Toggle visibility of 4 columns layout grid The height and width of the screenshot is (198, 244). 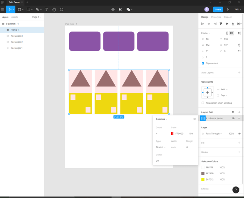click(x=233, y=118)
